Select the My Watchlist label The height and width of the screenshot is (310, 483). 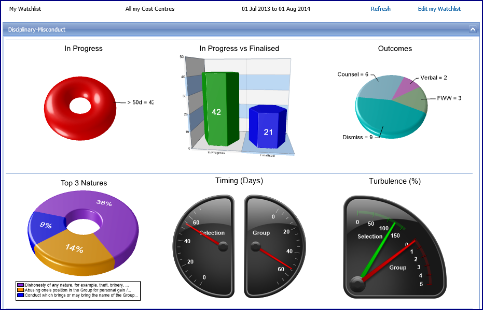(25, 9)
